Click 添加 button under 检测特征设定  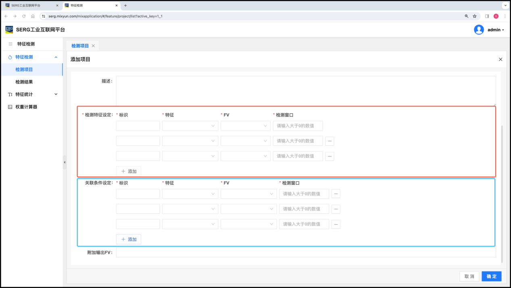coord(129,171)
